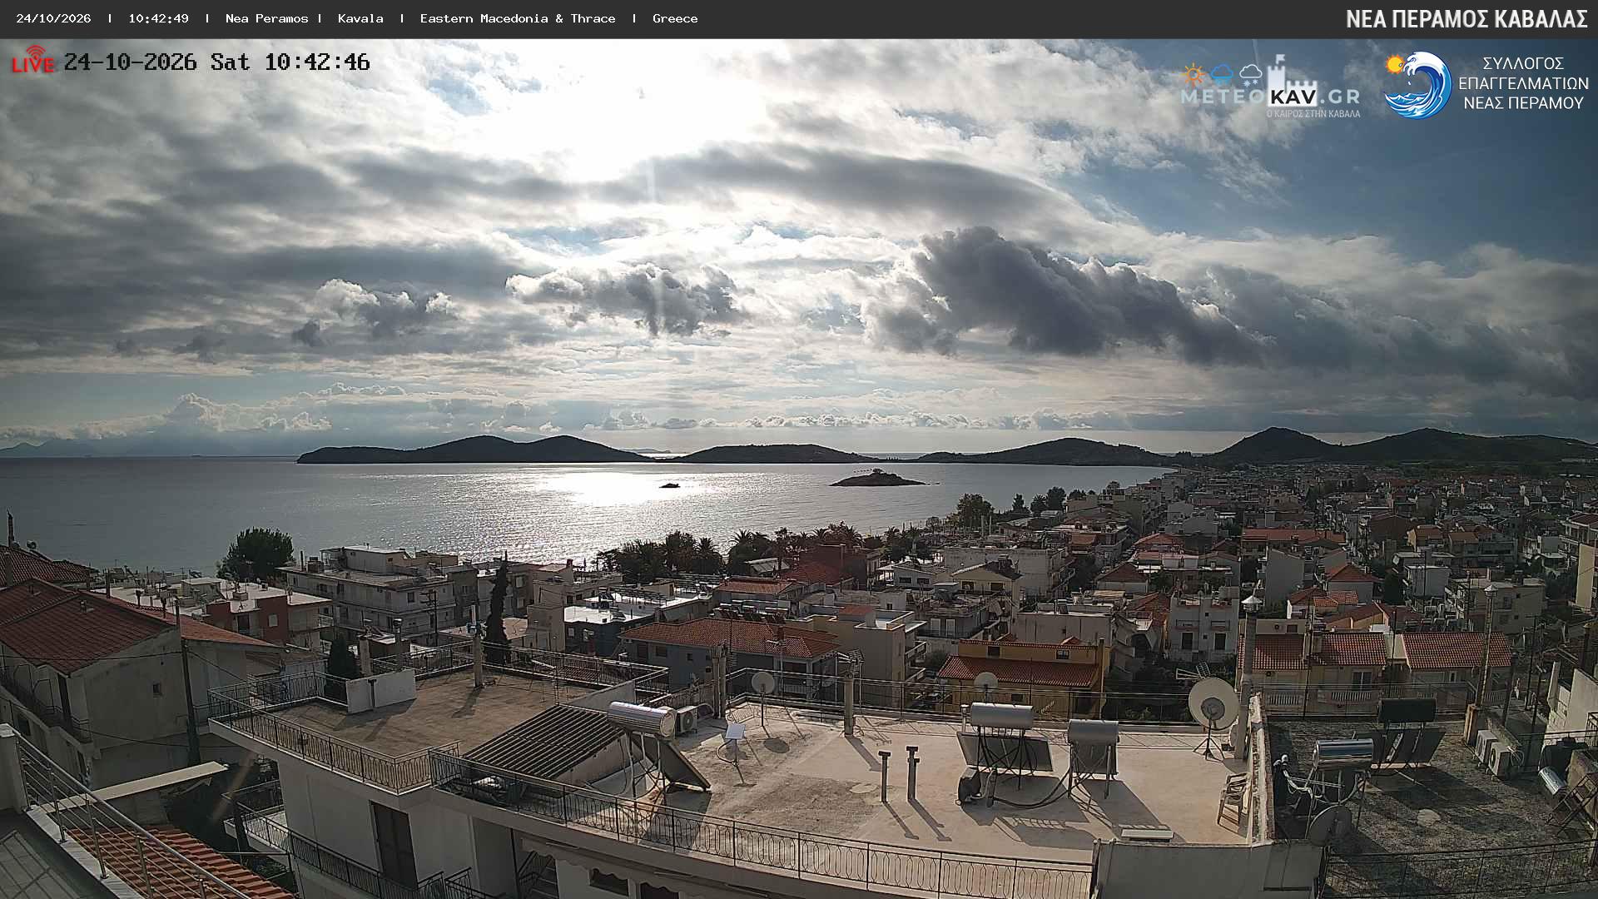Click 'ΣΥΛΛΟΓΟΣ ΕΠΑΓΓΕΛΜΑΤΙΩΝ ΝΕΑΣ ΠΕΡΑΜΟΥ' text
Image resolution: width=1598 pixels, height=899 pixels.
(x=1523, y=83)
